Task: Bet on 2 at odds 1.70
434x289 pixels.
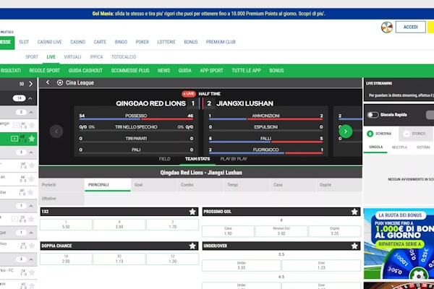Action: pyautogui.click(x=172, y=225)
